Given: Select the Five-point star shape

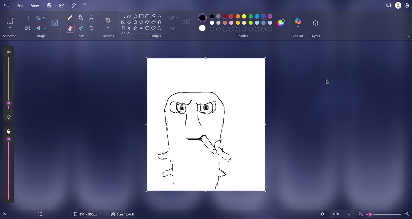Looking at the screenshot, I should (x=135, y=28).
